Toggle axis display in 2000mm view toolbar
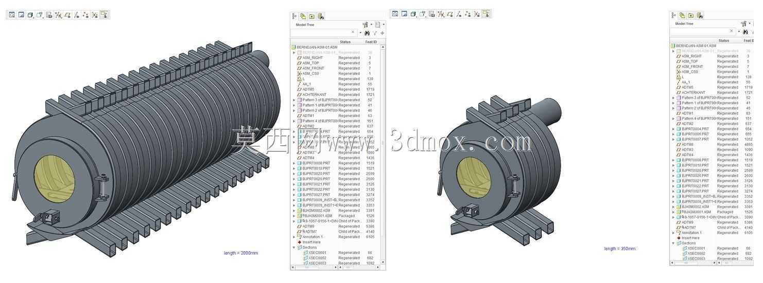Viewport: 763px width, 283px height. coord(77,15)
